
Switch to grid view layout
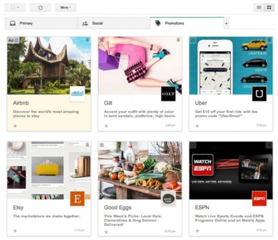[269, 7]
